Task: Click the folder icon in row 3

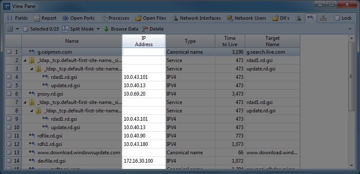Action: click(38, 69)
